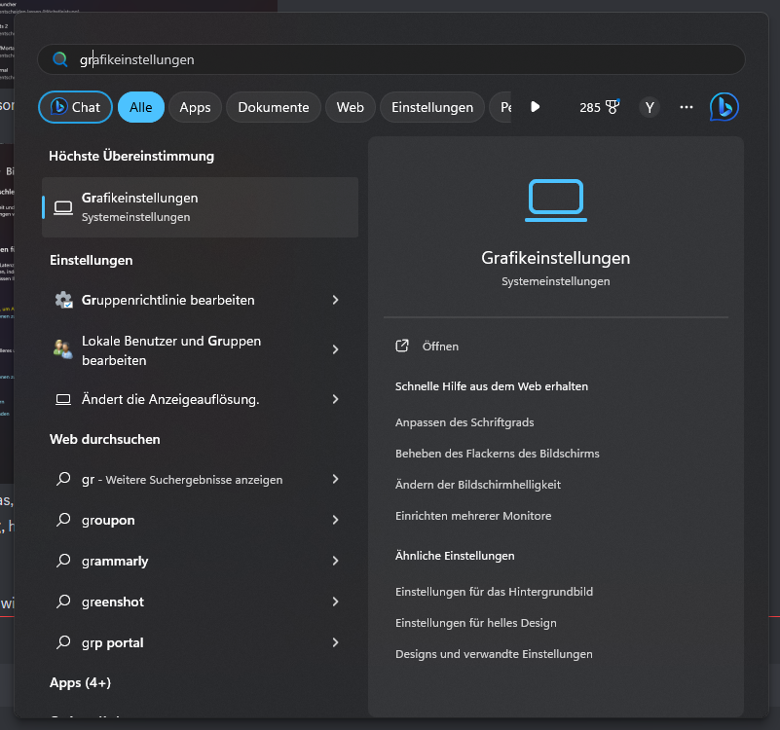Expand the groupon suggestion chevron
This screenshot has height=730, width=780.
[x=335, y=520]
